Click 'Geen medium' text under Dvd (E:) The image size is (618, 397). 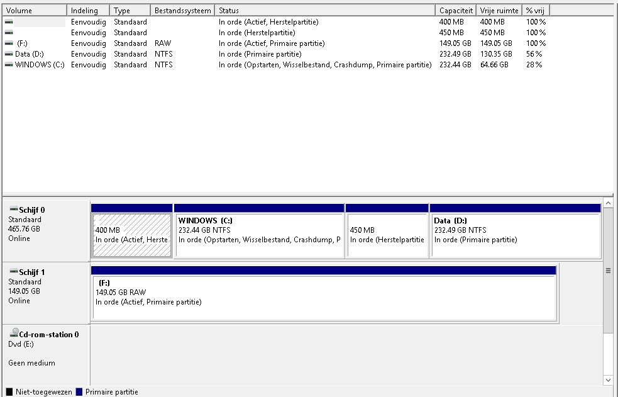point(31,362)
